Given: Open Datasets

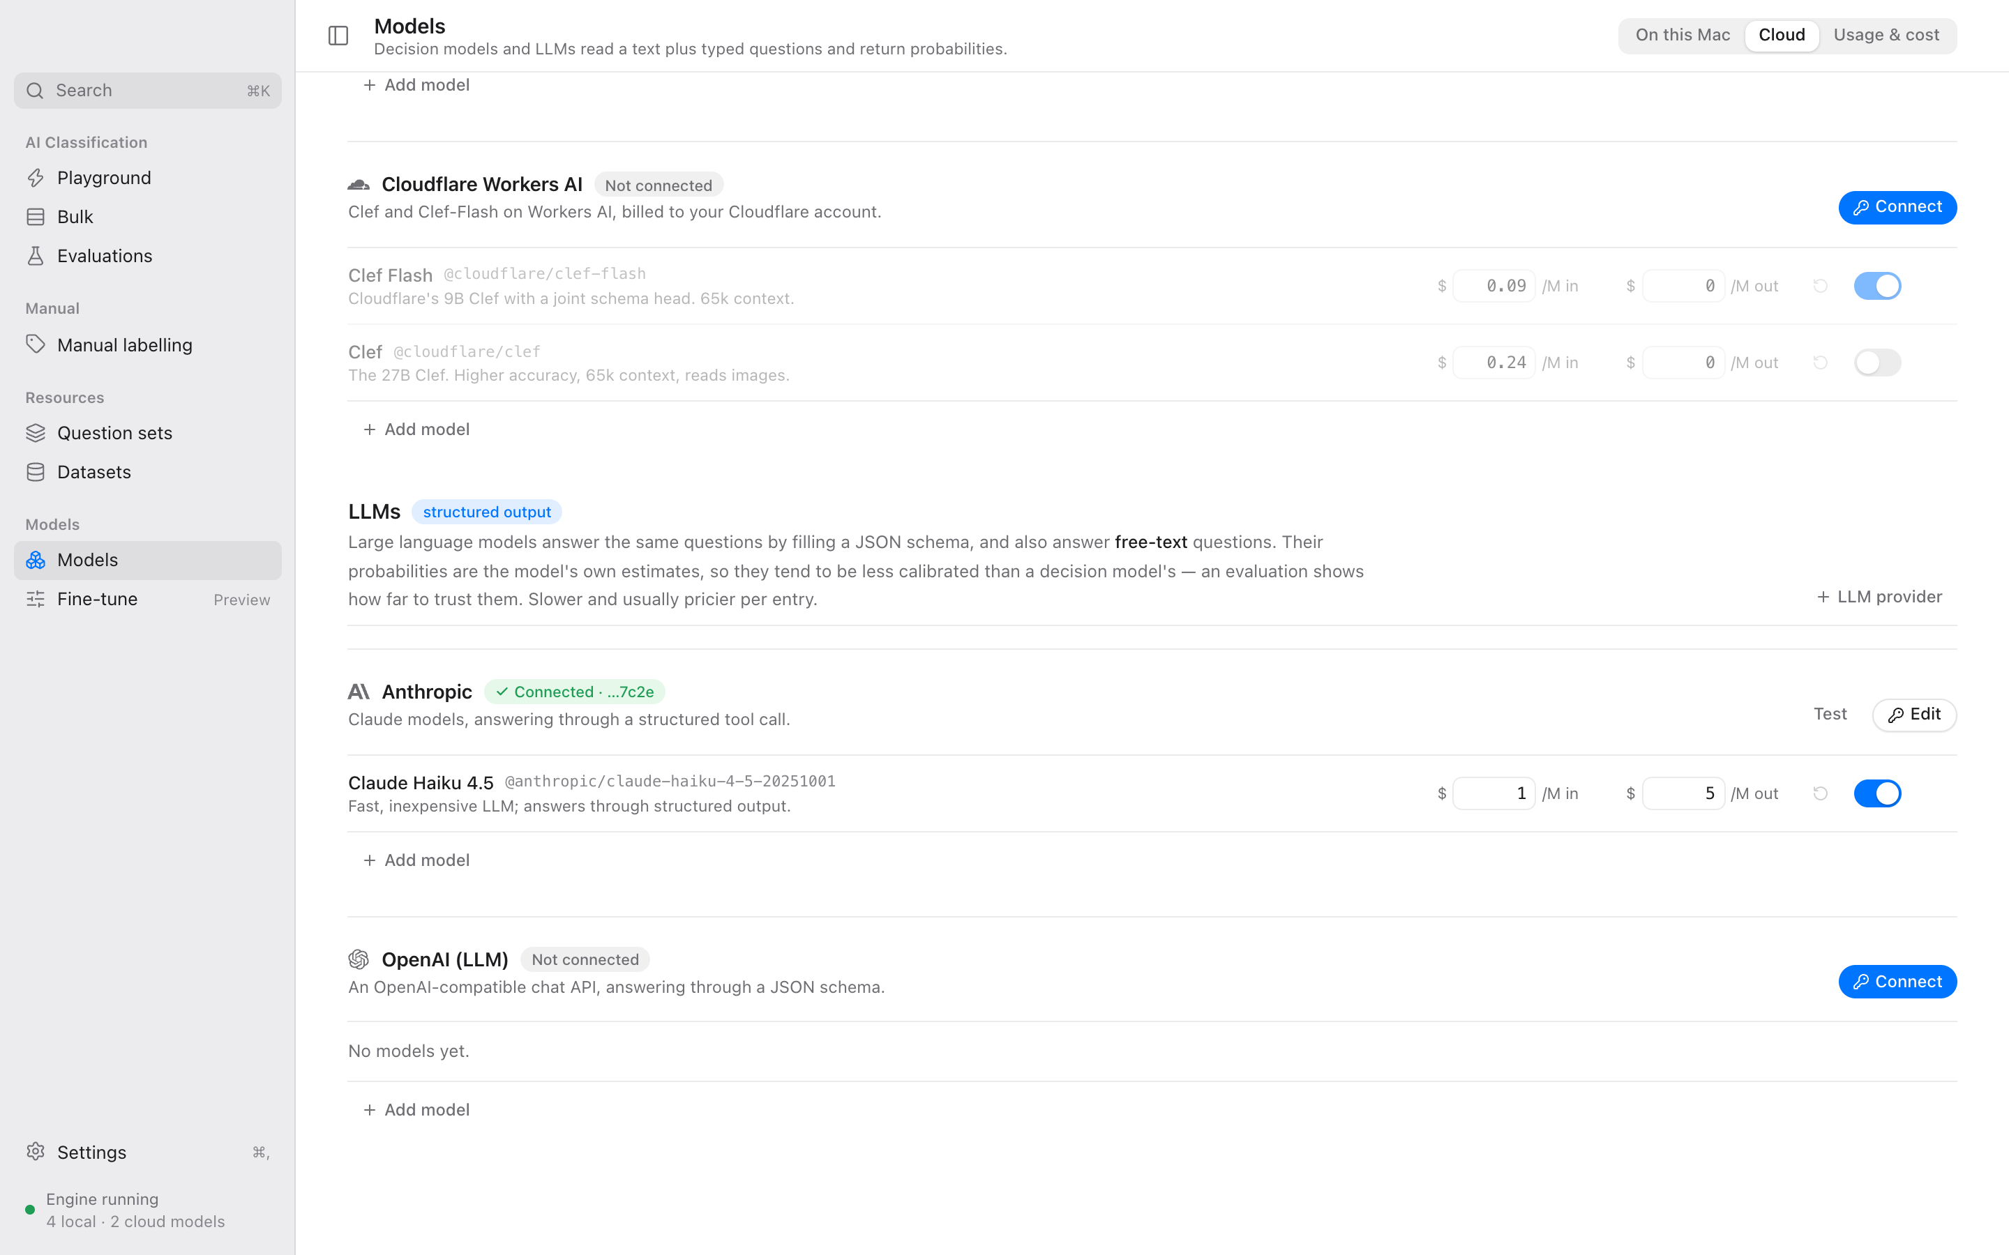Looking at the screenshot, I should pos(148,472).
